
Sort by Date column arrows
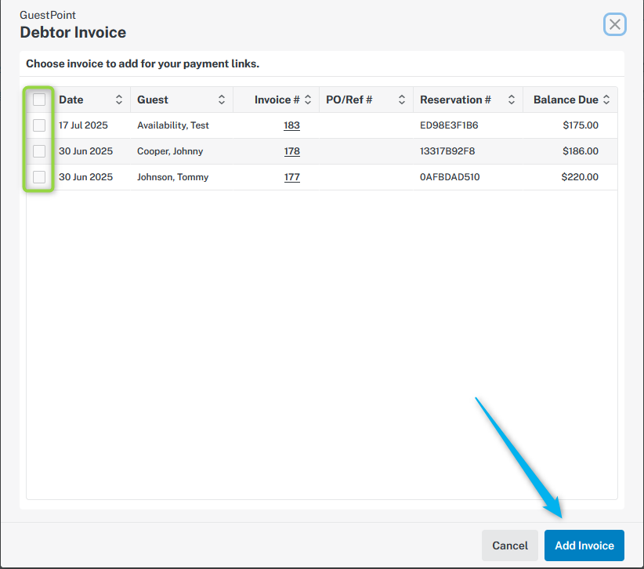coord(119,100)
